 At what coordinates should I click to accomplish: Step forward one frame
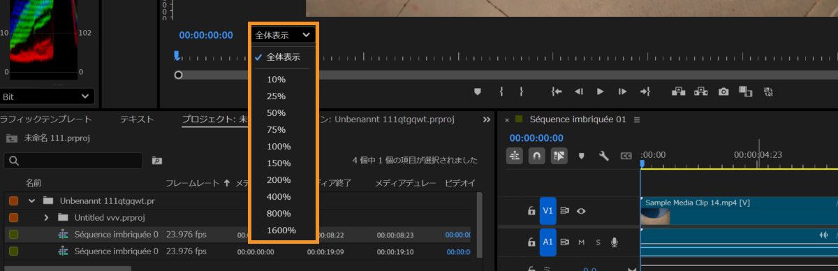(x=622, y=91)
